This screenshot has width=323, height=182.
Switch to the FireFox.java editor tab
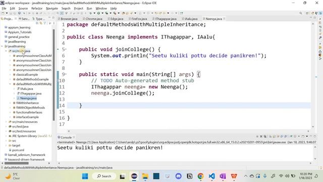pos(139,19)
